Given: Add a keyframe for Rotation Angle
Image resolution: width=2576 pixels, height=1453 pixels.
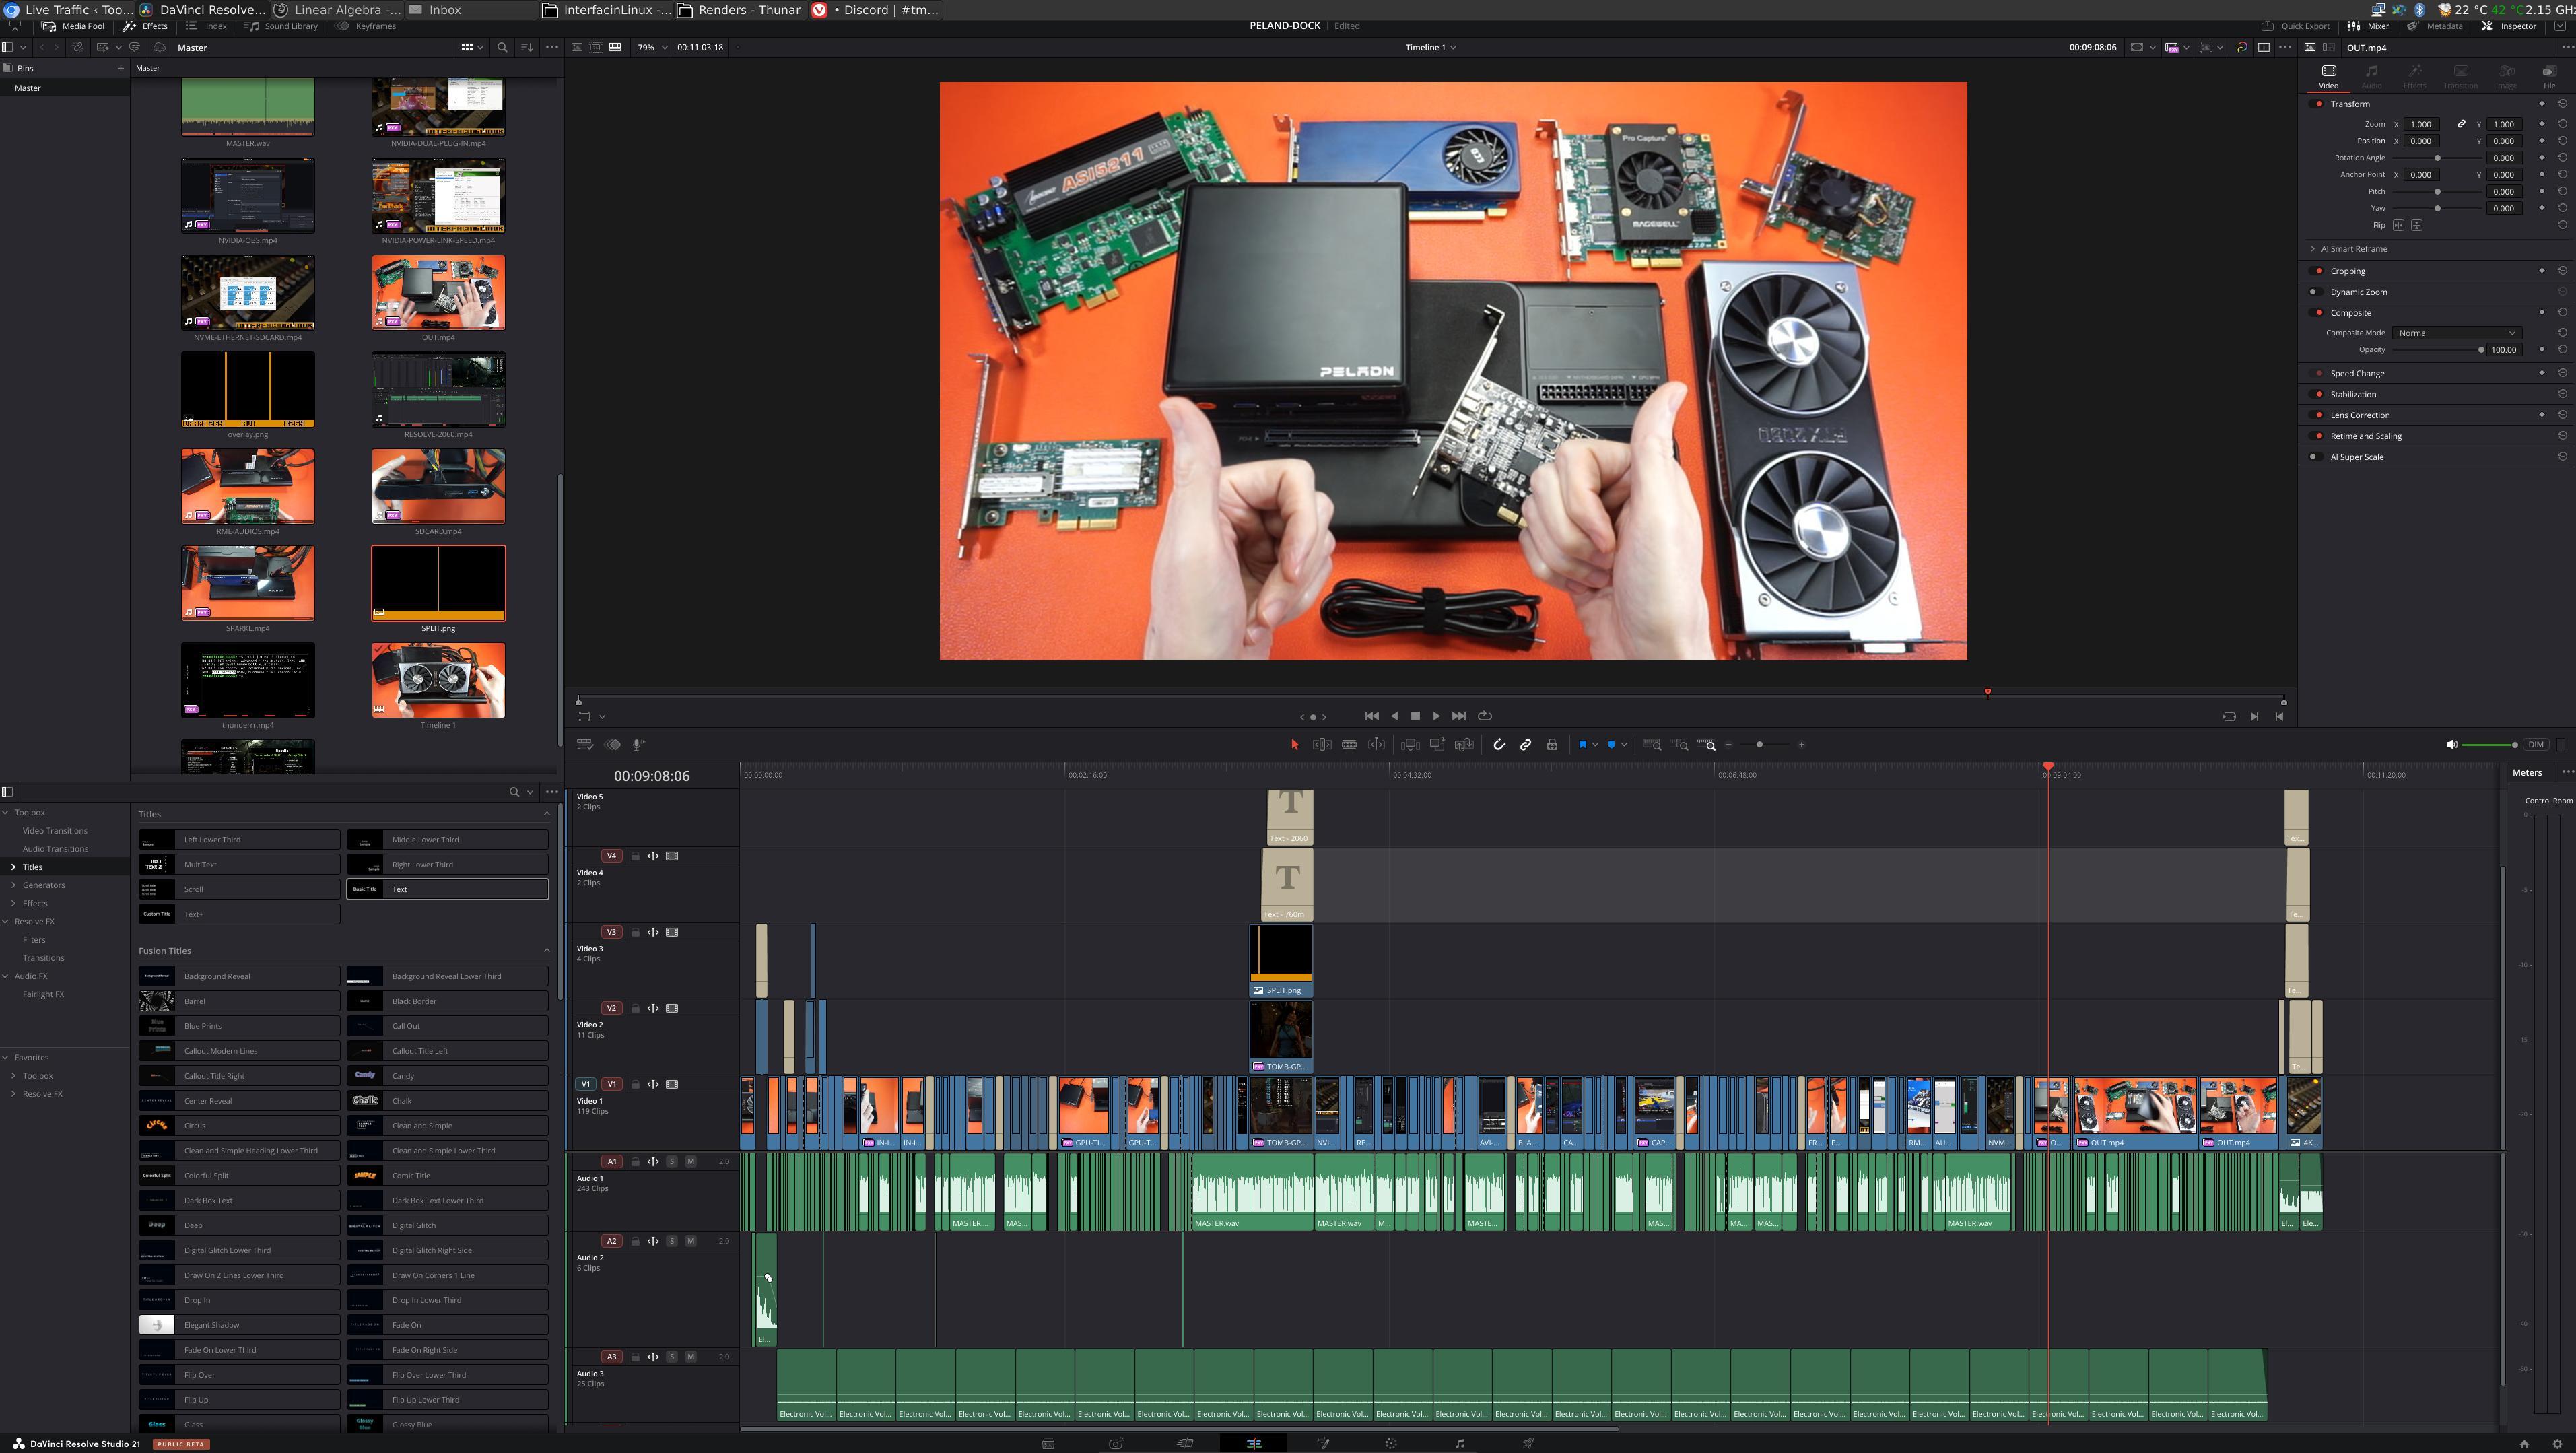Looking at the screenshot, I should point(2542,158).
